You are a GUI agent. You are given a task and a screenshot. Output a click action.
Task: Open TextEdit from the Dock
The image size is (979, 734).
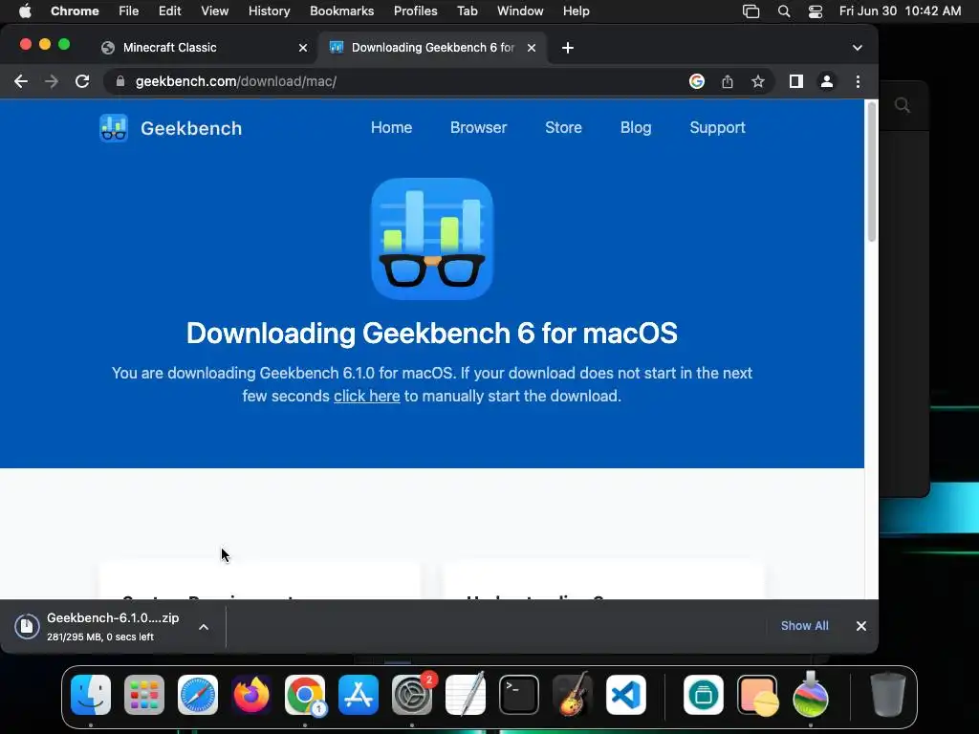(x=466, y=694)
